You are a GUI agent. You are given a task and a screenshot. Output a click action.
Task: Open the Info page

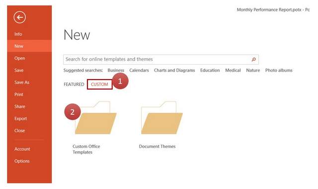[x=29, y=34]
